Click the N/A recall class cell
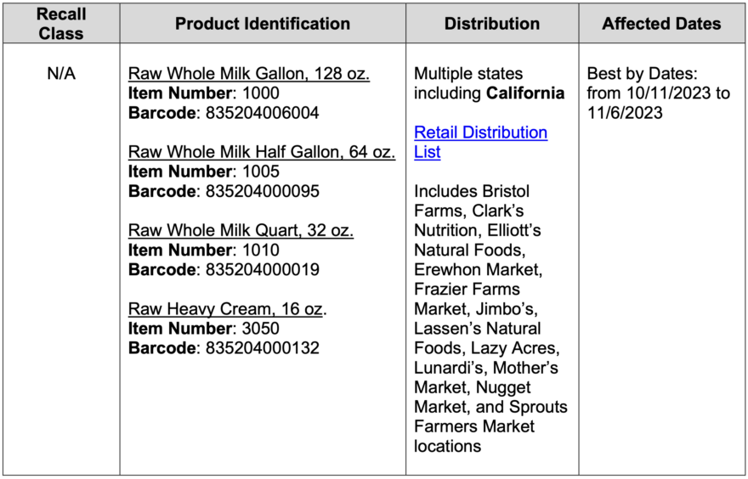 coord(61,74)
